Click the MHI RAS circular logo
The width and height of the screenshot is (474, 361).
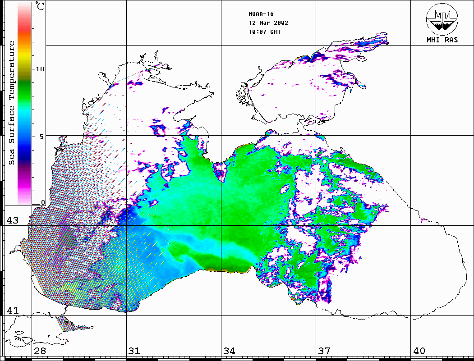click(442, 19)
